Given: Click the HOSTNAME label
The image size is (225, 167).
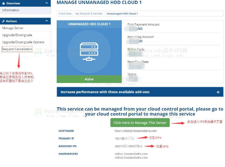Looking at the screenshot, I should click(66, 131).
